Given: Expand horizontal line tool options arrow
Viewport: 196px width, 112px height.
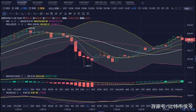Looking at the screenshot, I should (13, 14).
